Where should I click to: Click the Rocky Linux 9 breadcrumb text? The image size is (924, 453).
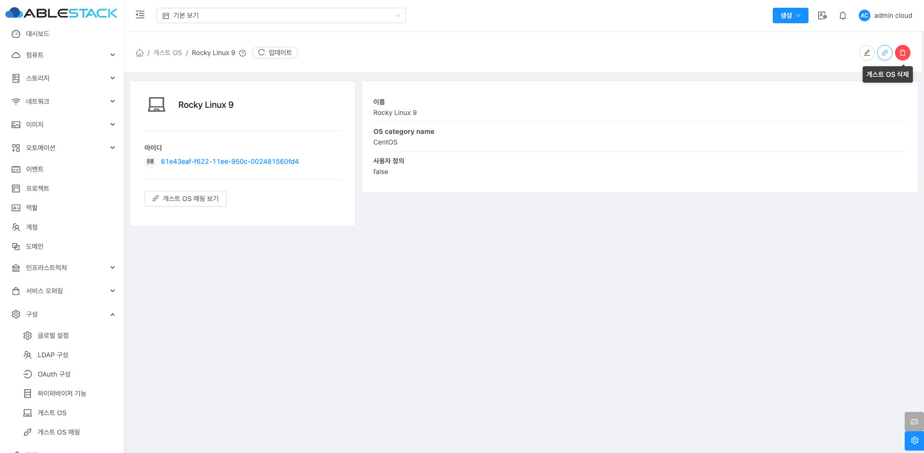coord(214,53)
